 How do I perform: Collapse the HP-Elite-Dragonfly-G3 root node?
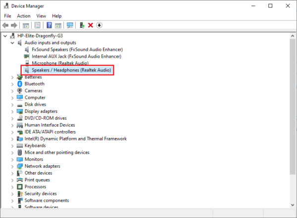click(x=5, y=36)
